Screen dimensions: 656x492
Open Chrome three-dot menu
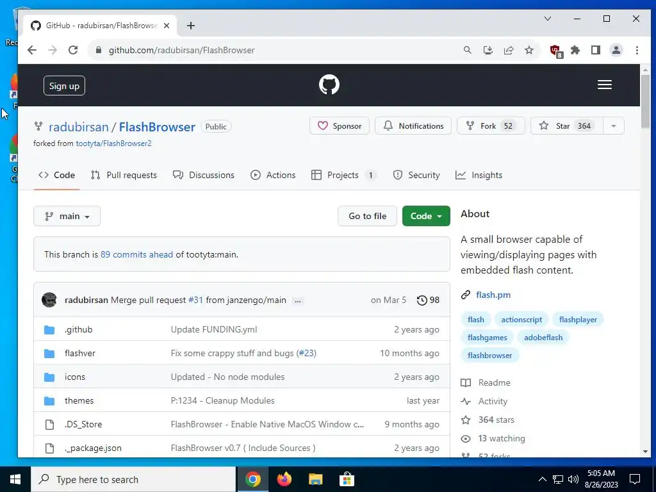(x=637, y=50)
